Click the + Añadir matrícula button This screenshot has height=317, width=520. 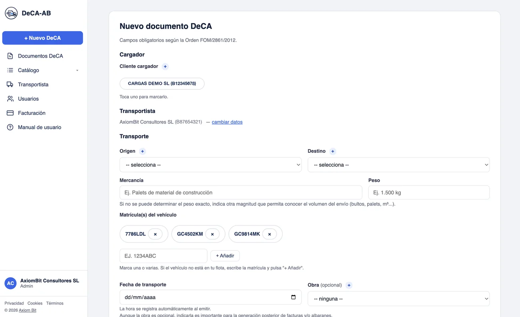tap(225, 256)
